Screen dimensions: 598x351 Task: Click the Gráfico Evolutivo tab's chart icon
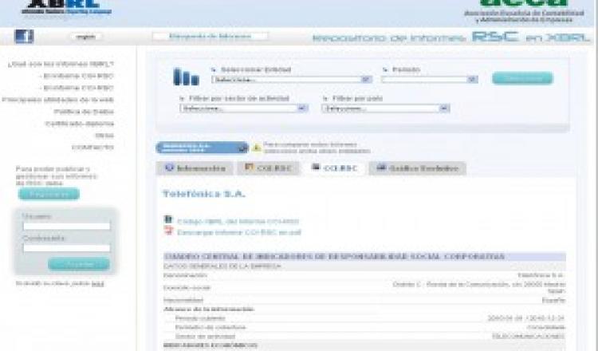coord(381,167)
